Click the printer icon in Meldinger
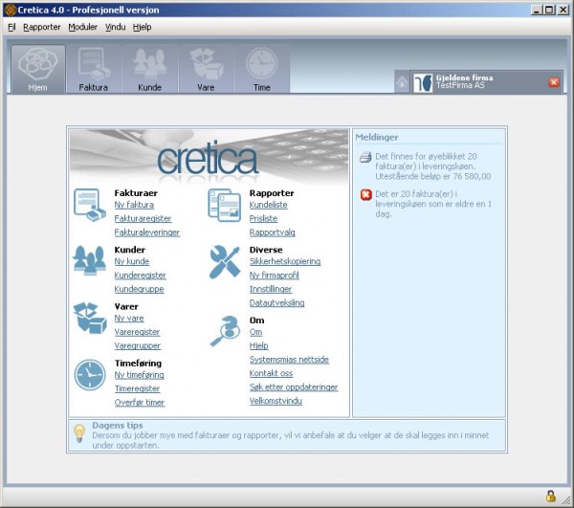This screenshot has height=508, width=574. (x=365, y=158)
